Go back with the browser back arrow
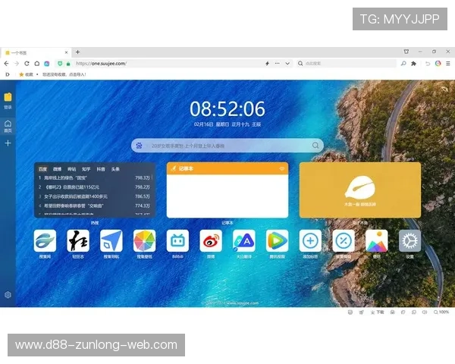Screen dimensions: 455x364 click(6, 63)
